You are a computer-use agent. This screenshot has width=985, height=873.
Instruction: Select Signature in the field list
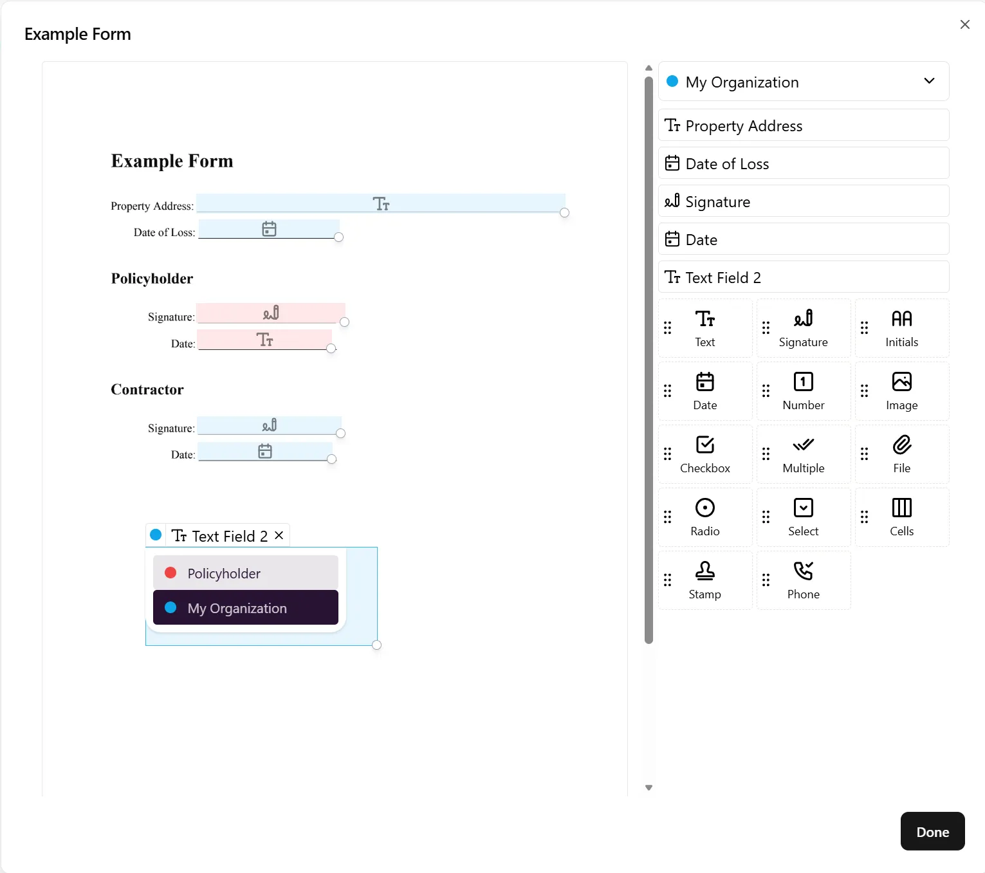pos(804,201)
